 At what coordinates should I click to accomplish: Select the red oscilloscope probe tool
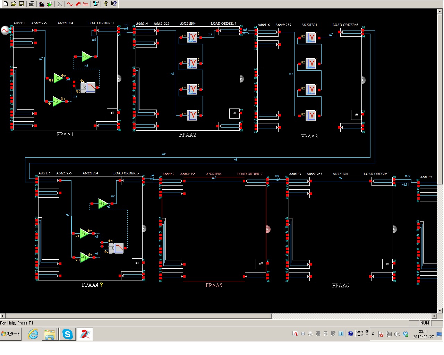78,4
